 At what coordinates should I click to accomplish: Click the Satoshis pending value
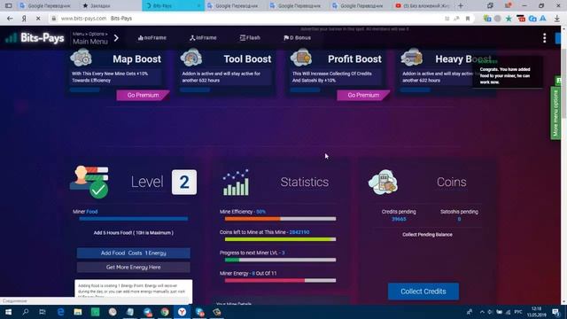point(459,219)
